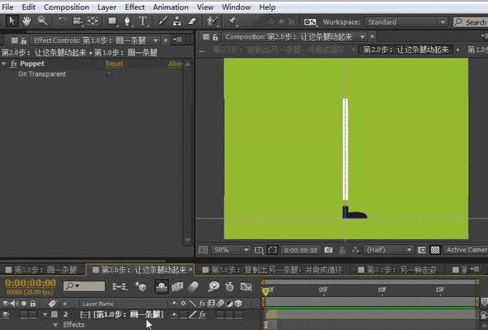Toggle lock on Composition viewer panel
Screen dimensions: 488x330
(215, 37)
